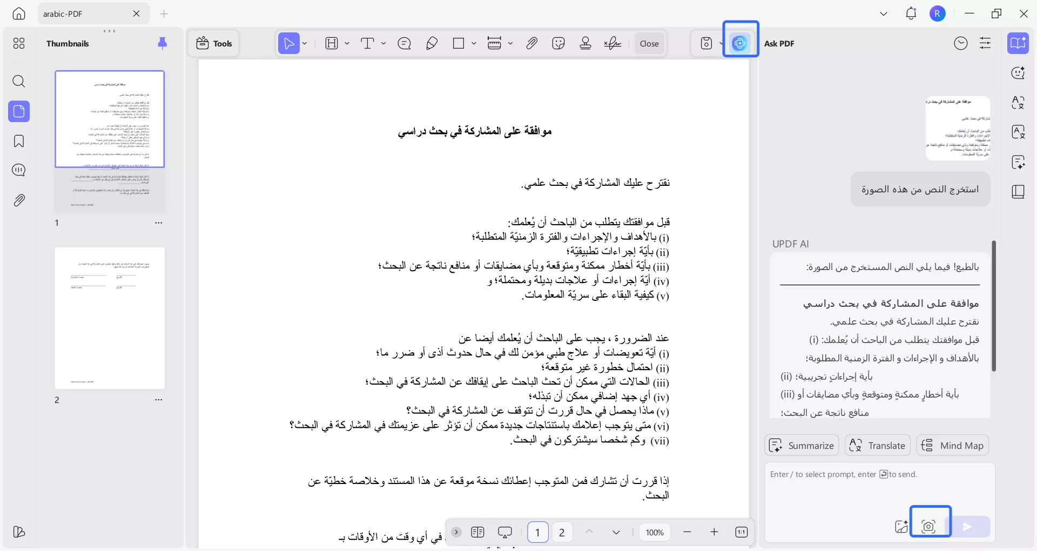Open the bookmarks panel
Screen dimensions: 1037x551
pos(19,141)
